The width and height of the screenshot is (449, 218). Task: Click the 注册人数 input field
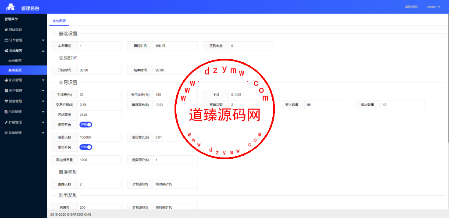pyautogui.click(x=100, y=137)
